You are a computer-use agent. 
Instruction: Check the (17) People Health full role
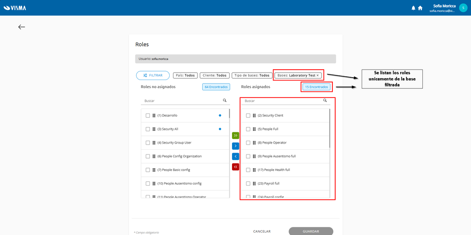(248, 170)
